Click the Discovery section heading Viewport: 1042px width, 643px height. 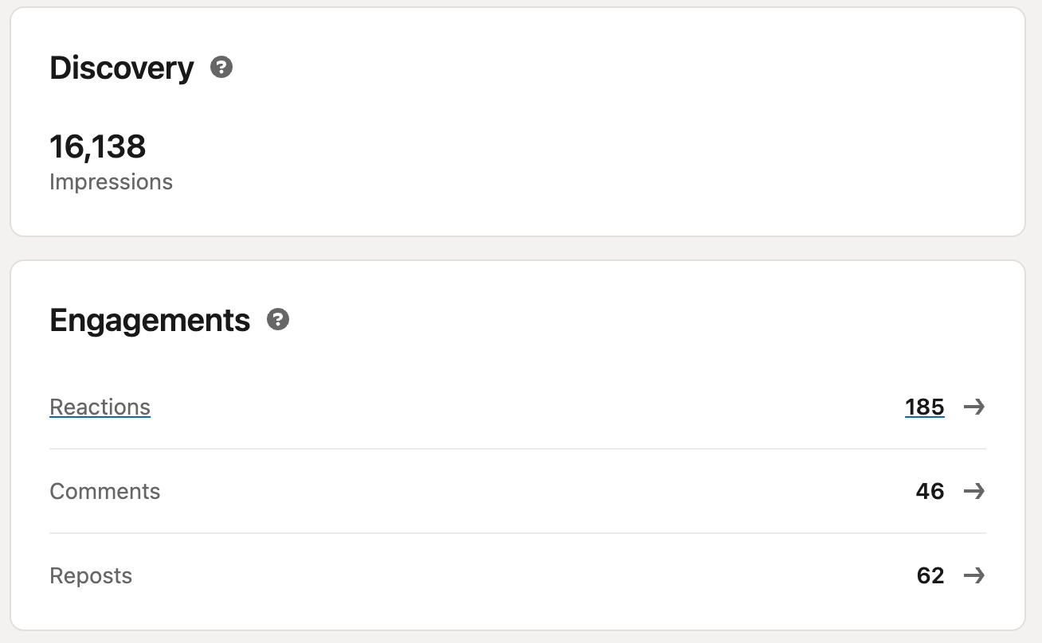tap(121, 68)
